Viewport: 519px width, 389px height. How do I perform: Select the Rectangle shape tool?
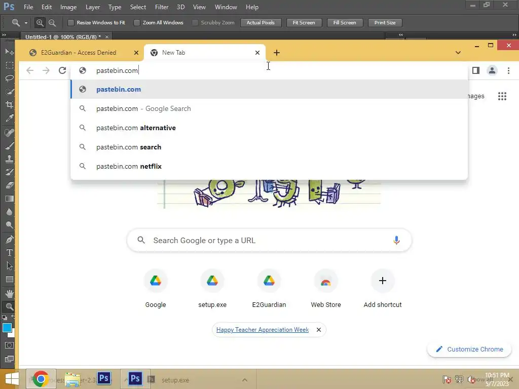tap(9, 279)
